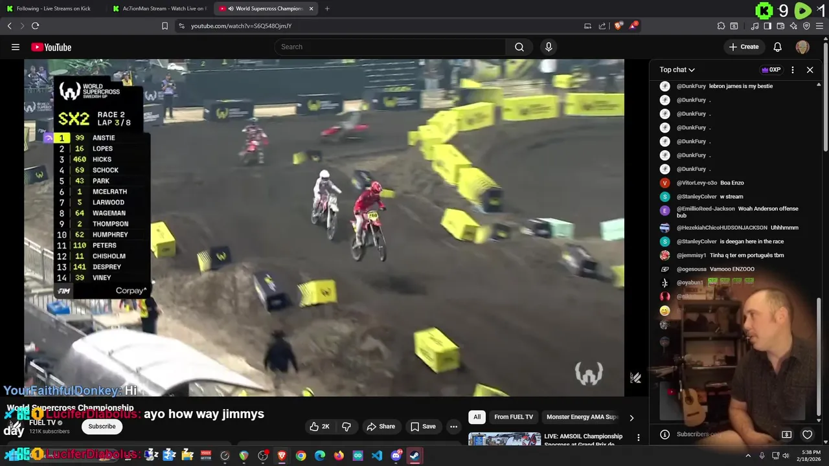This screenshot has height=466, width=829.
Task: Share this page from address bar
Action: click(602, 26)
